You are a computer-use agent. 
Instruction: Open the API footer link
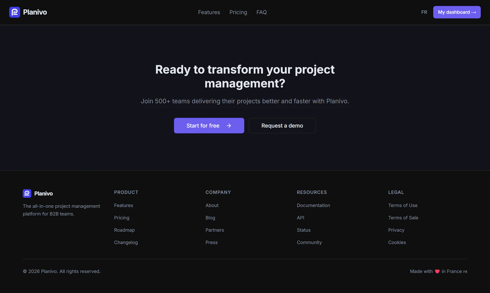point(300,218)
